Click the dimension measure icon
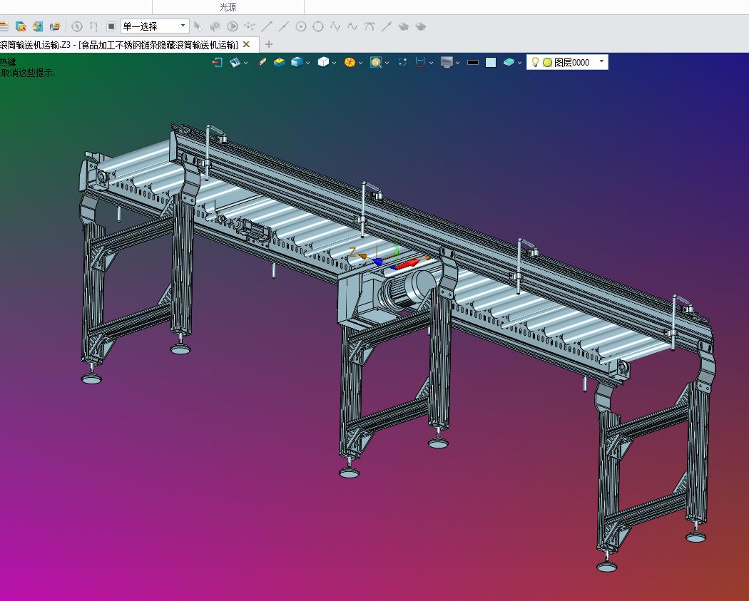749x601 pixels. 420,62
